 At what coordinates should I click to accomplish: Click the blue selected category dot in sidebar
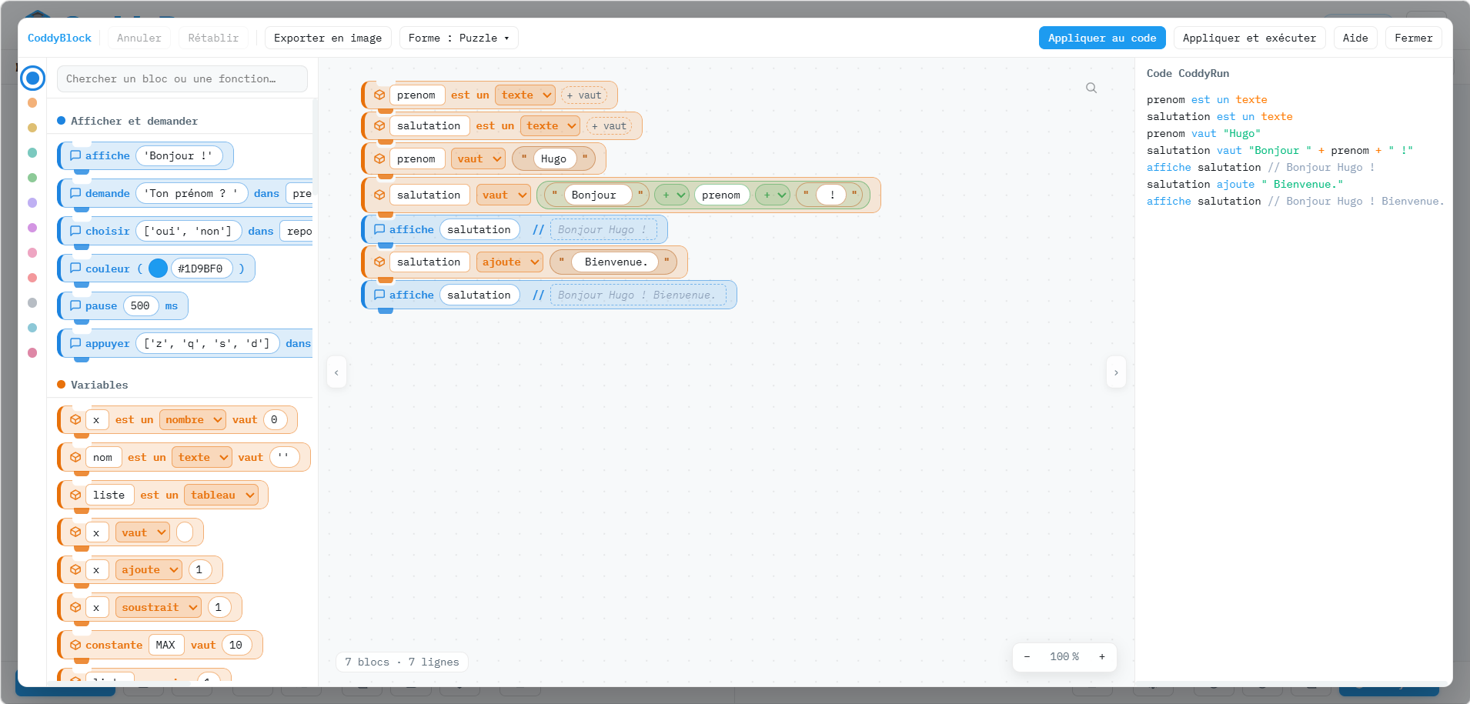point(32,78)
